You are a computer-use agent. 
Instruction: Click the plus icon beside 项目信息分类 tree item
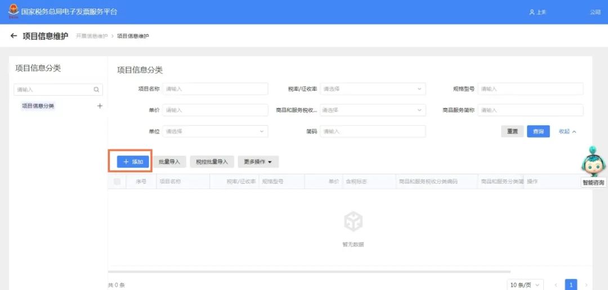pos(100,106)
